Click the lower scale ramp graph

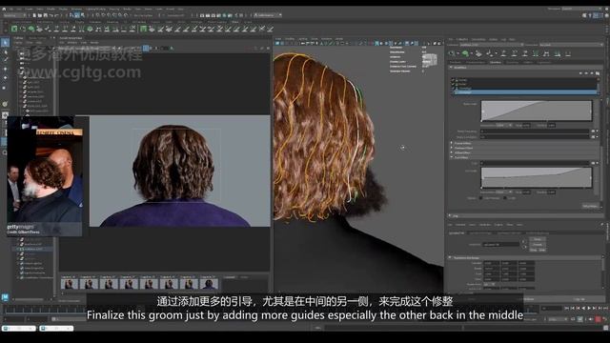coord(536,178)
